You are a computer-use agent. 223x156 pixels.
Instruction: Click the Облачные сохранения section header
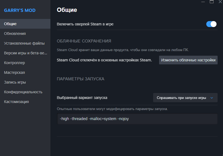point(84,41)
